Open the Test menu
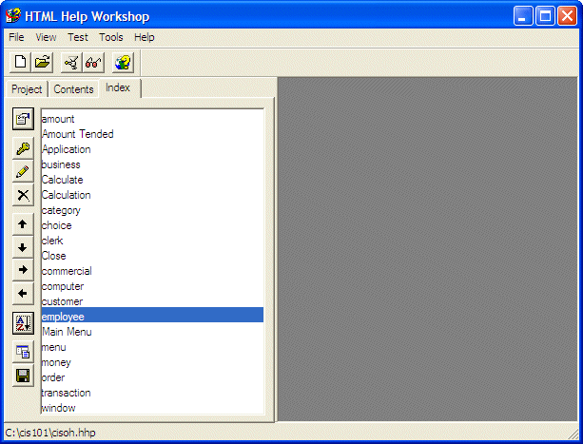This screenshot has width=583, height=444. 78,37
